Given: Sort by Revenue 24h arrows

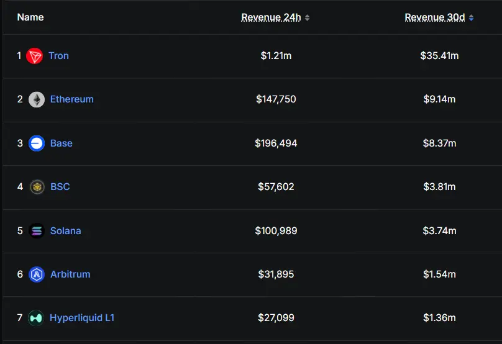Looking at the screenshot, I should click(x=307, y=17).
